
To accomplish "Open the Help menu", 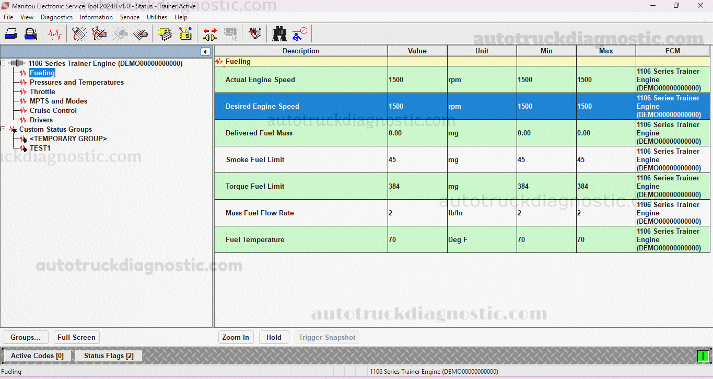I will (181, 17).
